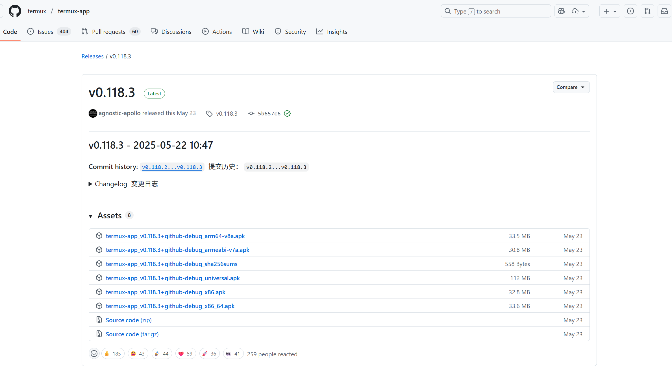Click package icon for x86_64 apk
672x373 pixels.
pos(99,306)
